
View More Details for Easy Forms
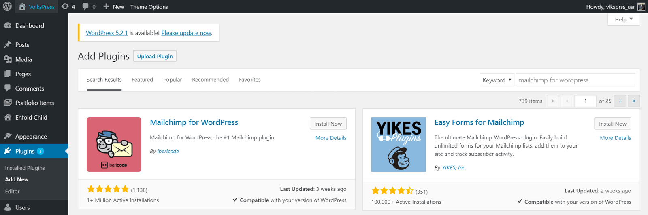click(x=616, y=138)
